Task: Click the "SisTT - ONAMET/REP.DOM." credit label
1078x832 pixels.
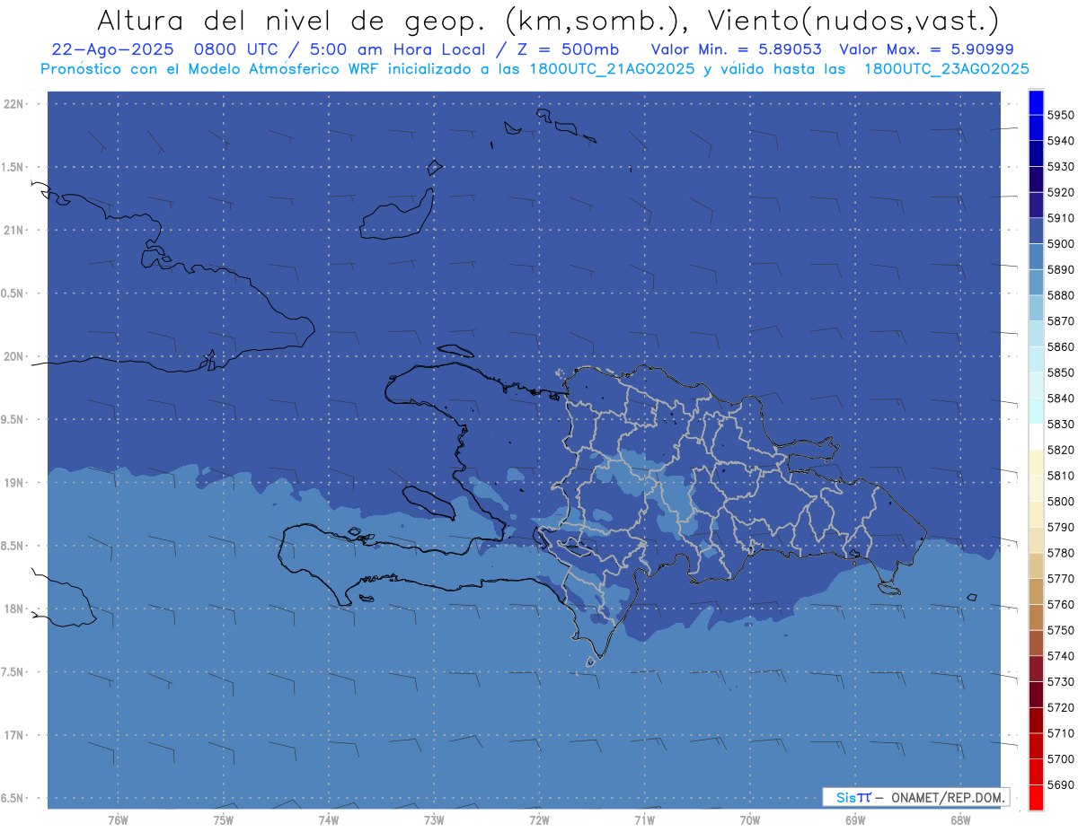Action: tap(915, 797)
